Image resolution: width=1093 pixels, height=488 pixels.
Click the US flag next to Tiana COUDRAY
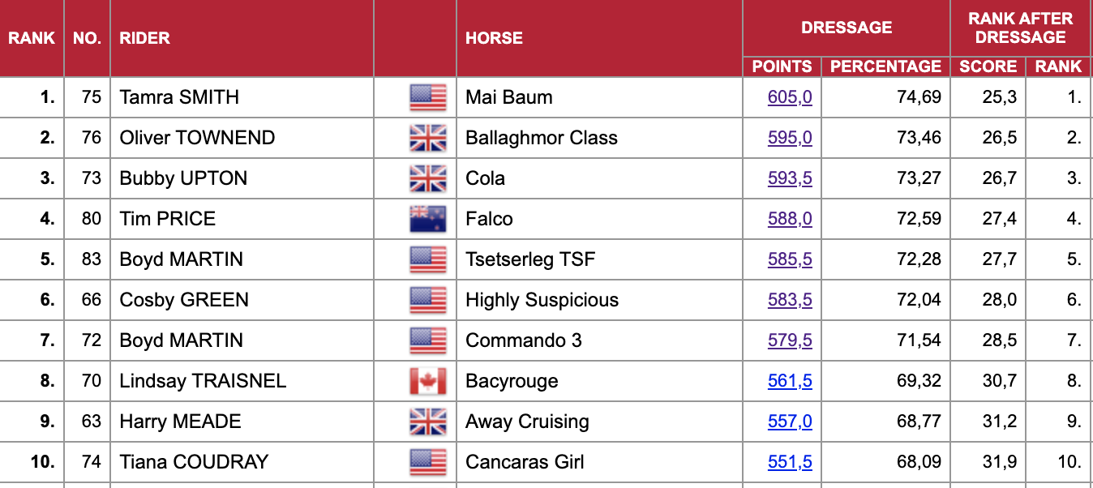[428, 462]
